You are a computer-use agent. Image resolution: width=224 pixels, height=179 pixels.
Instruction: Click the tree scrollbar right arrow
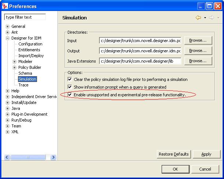[x=53, y=157]
